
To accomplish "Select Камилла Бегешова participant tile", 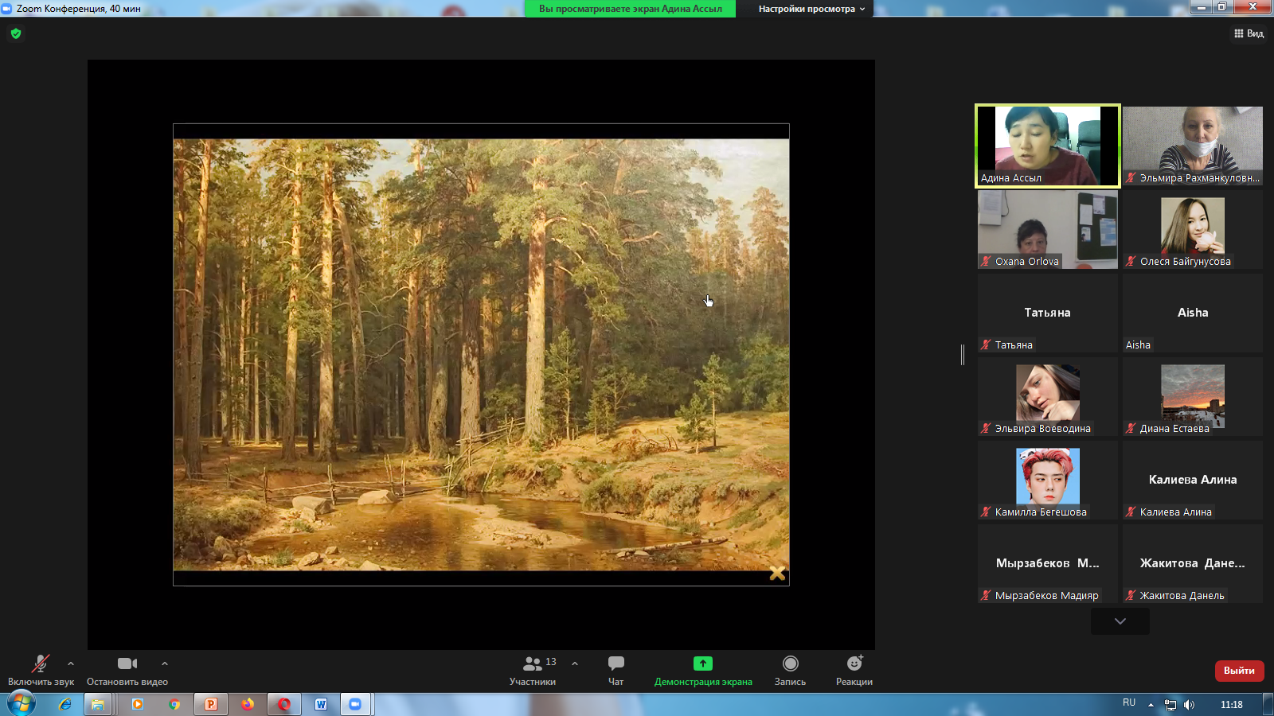I will [x=1048, y=480].
